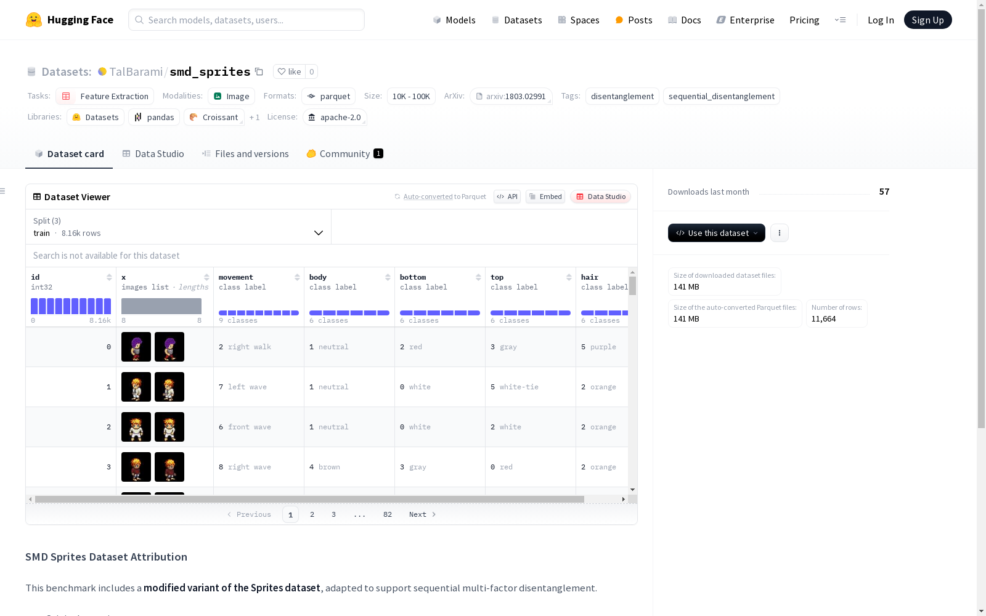Open the TalBarami profile link
This screenshot has height=616, width=986.
pyautogui.click(x=136, y=71)
